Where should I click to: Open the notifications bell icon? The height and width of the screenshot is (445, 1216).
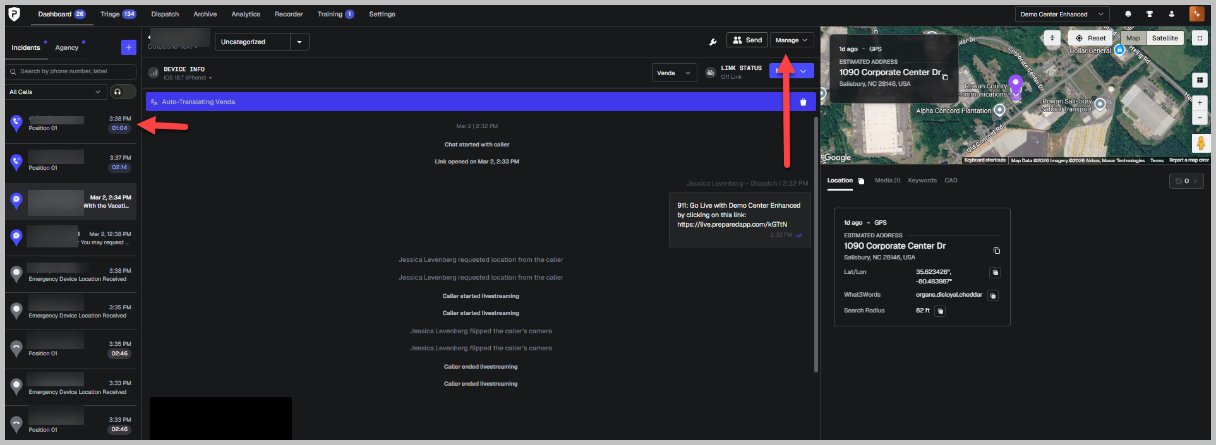[x=1128, y=14]
